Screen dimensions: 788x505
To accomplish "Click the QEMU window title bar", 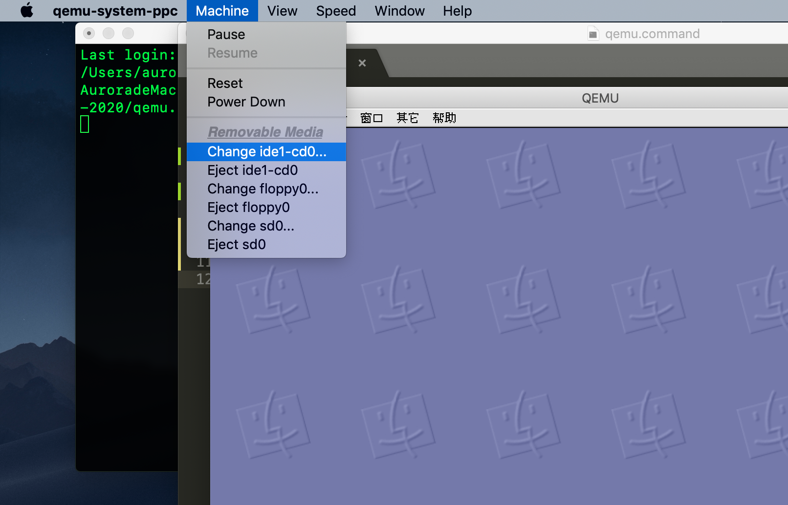I will pyautogui.click(x=567, y=98).
